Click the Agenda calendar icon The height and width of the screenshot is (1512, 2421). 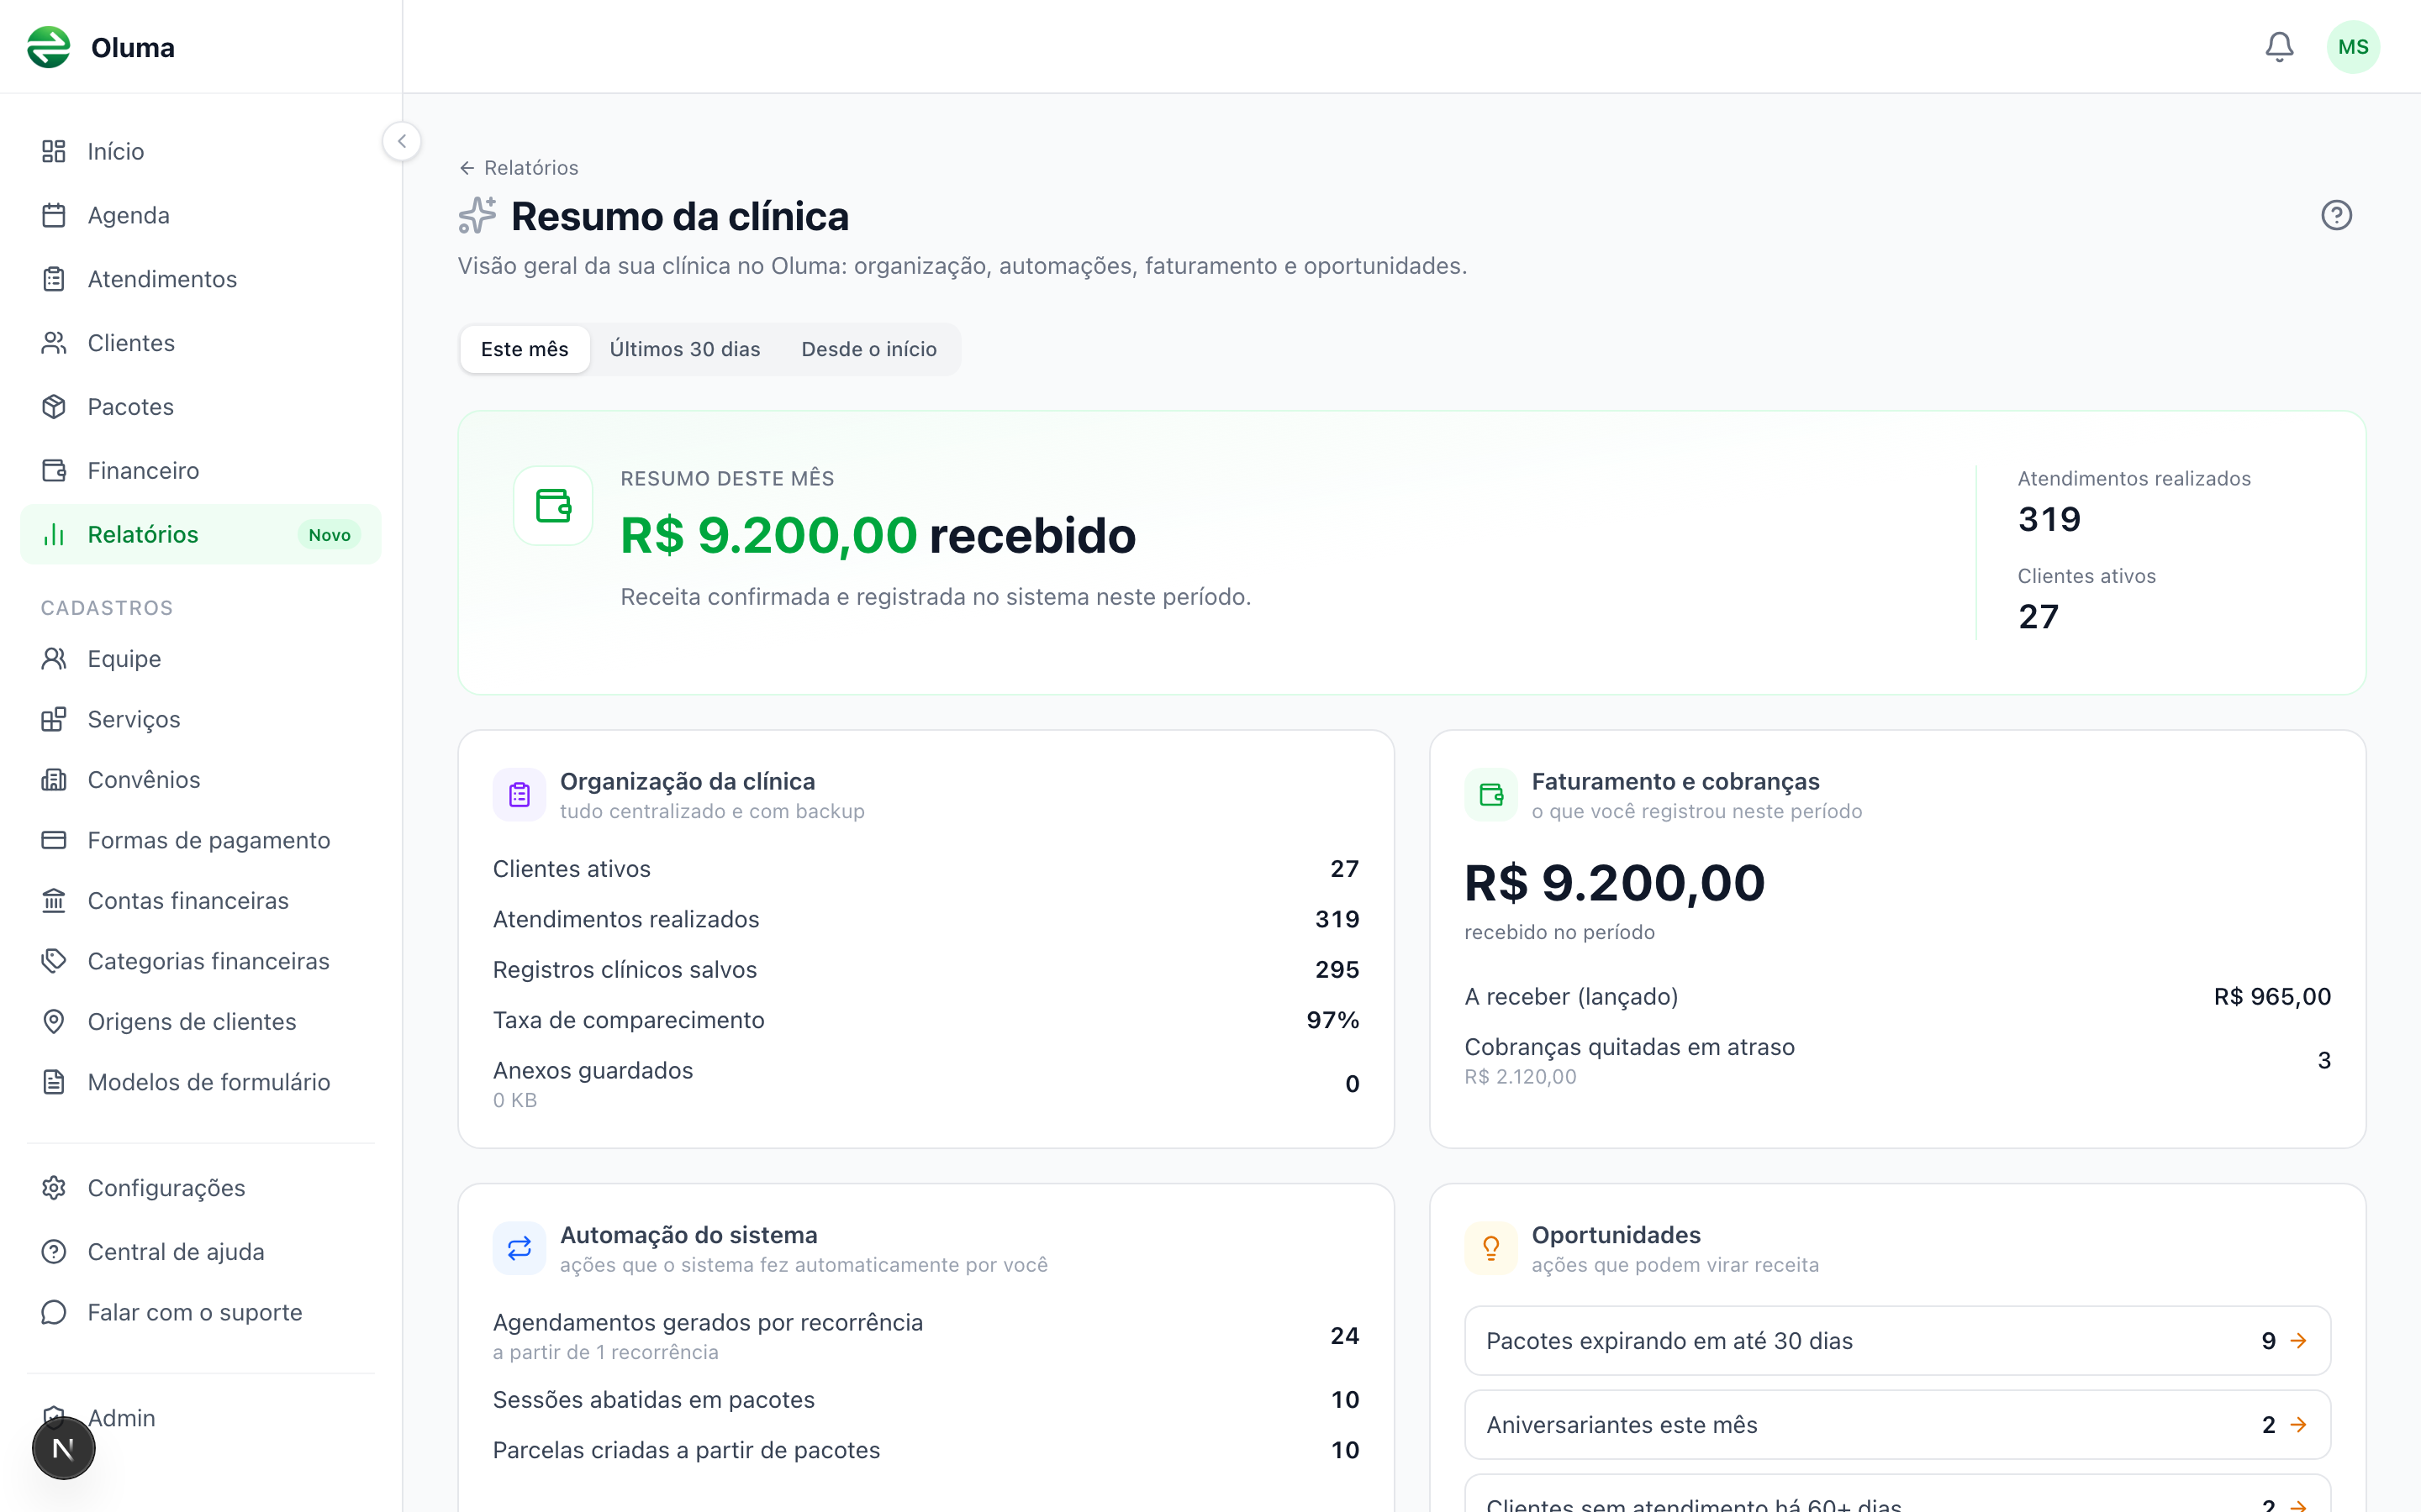tap(54, 215)
